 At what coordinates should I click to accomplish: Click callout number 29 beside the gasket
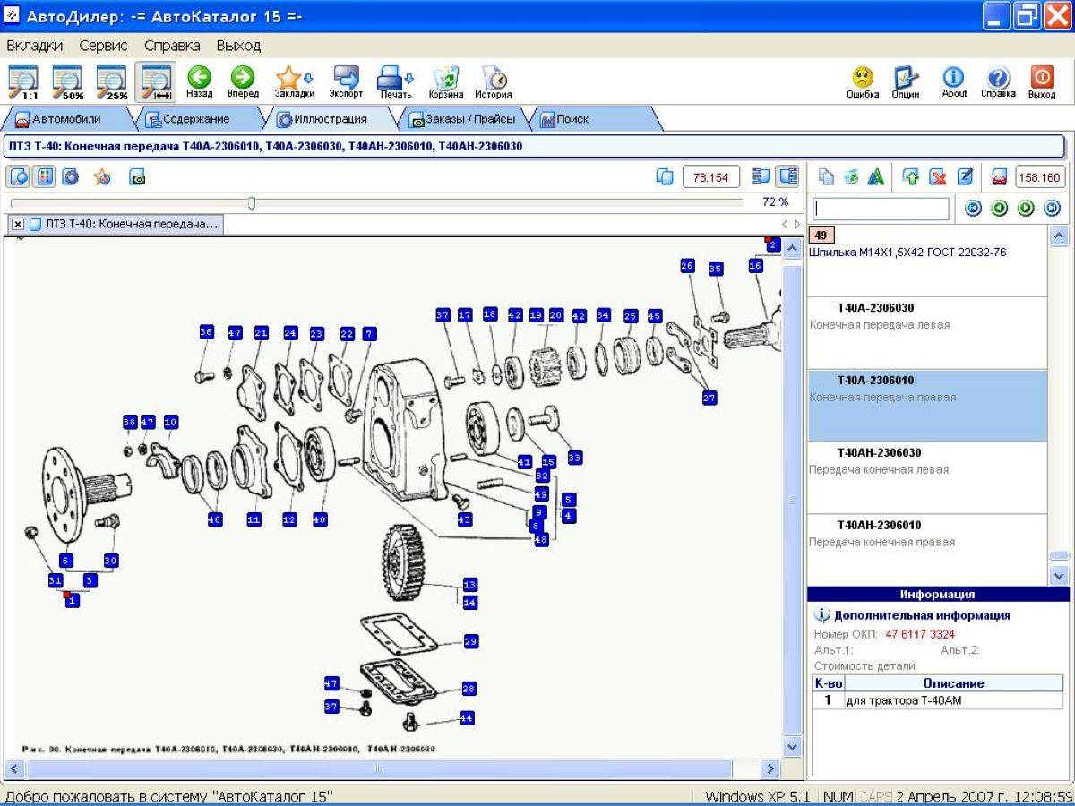point(471,641)
